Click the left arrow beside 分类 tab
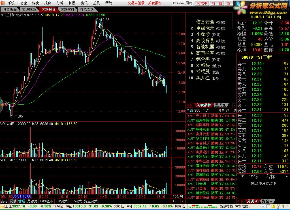The height and width of the screenshot is (210, 290). point(238,201)
